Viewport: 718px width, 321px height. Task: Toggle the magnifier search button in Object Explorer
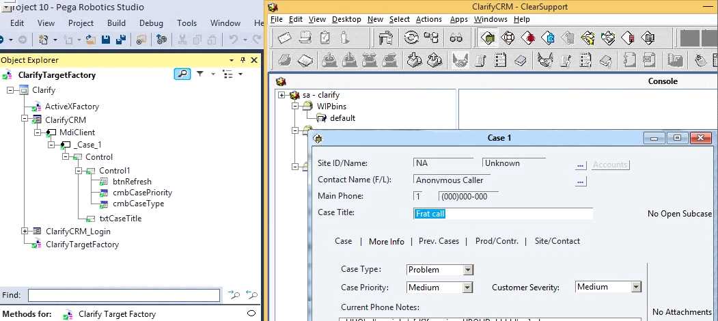click(182, 74)
